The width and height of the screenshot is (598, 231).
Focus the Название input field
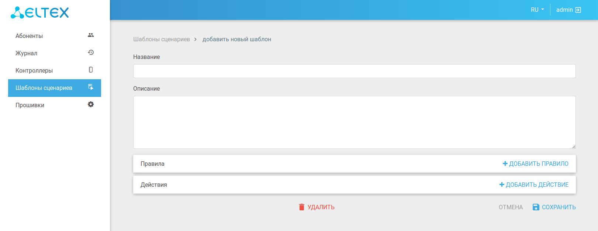(x=354, y=71)
